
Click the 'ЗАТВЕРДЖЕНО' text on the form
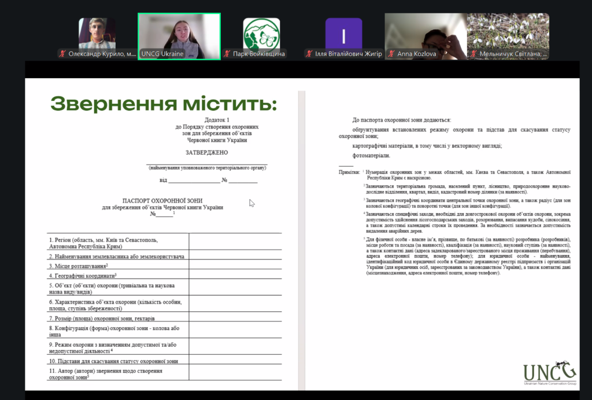coord(206,153)
